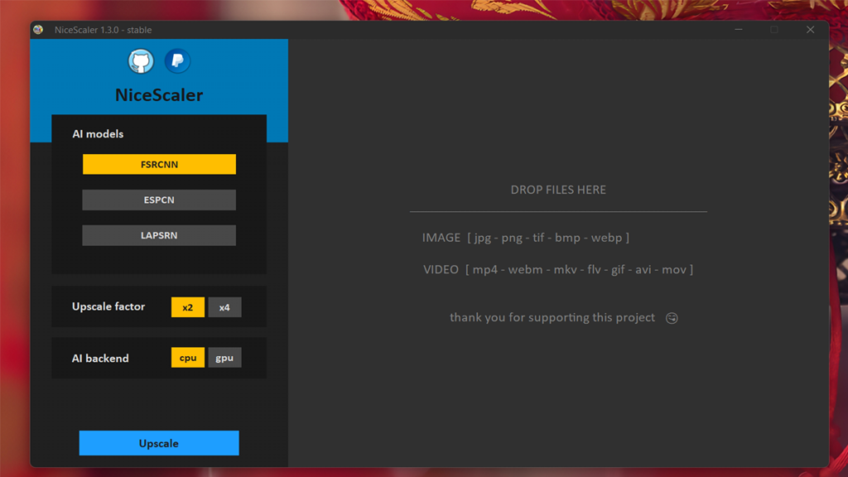Click the NiceScaler heading text
848x477 pixels.
(159, 95)
